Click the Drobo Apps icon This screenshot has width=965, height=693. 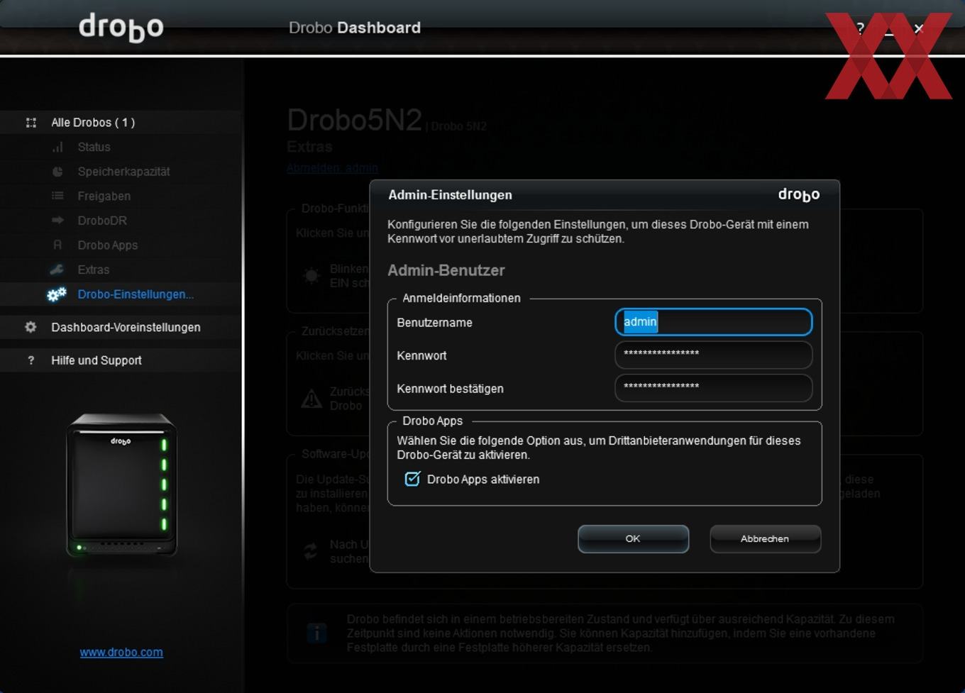coord(57,245)
